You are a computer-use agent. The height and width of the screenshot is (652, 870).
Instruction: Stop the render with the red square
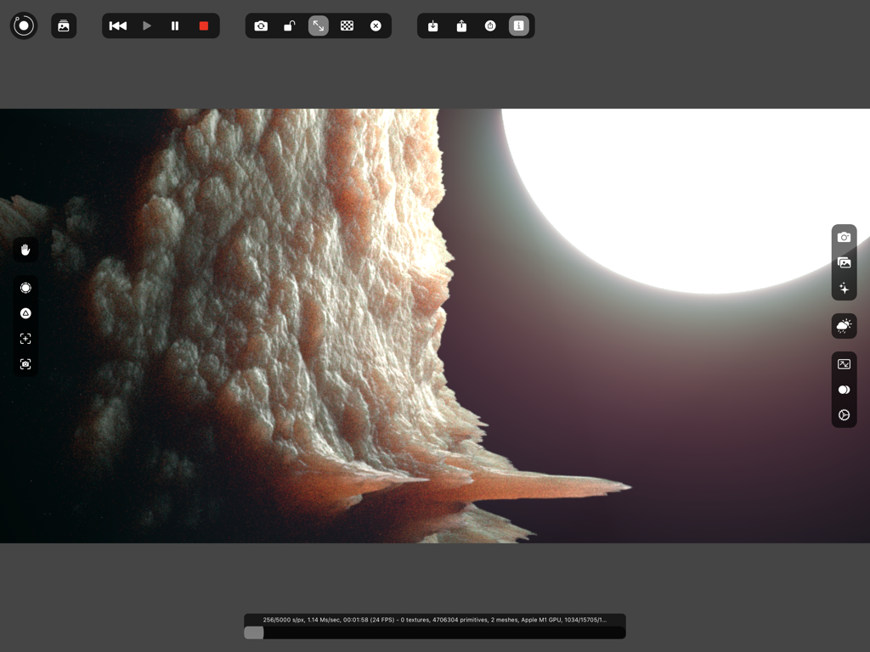coord(204,25)
